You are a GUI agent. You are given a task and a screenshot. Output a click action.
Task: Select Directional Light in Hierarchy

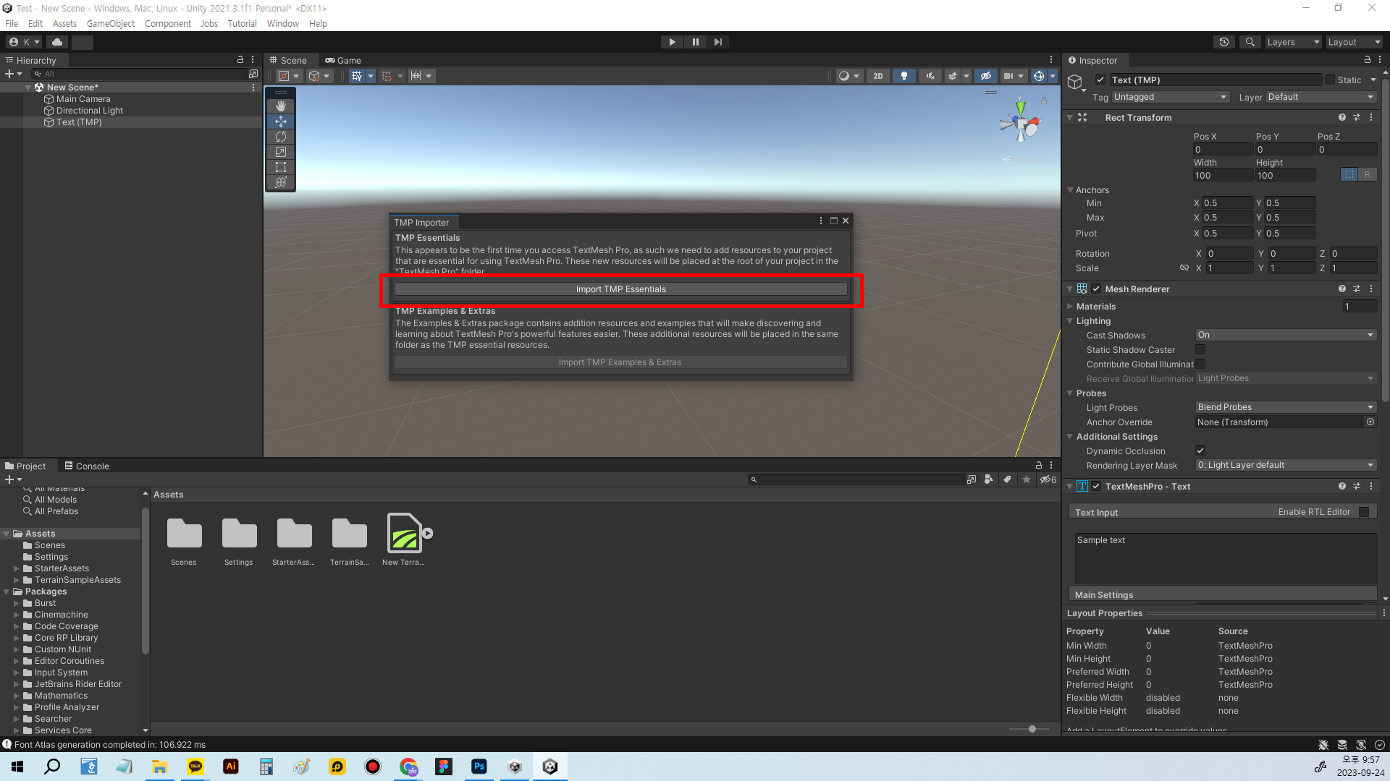(90, 111)
